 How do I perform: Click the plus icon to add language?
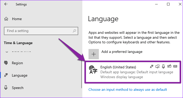coord(94,54)
